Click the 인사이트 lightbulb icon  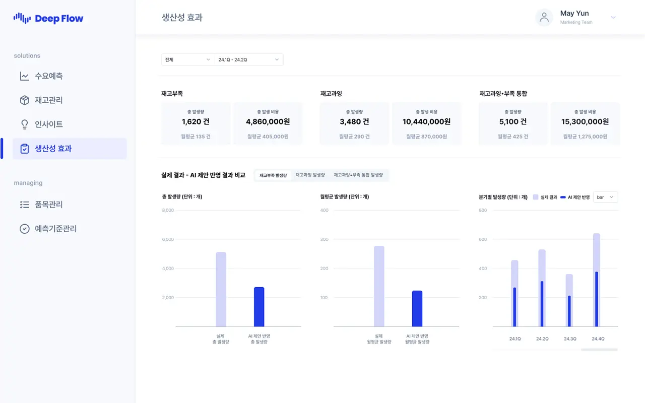[x=24, y=124]
